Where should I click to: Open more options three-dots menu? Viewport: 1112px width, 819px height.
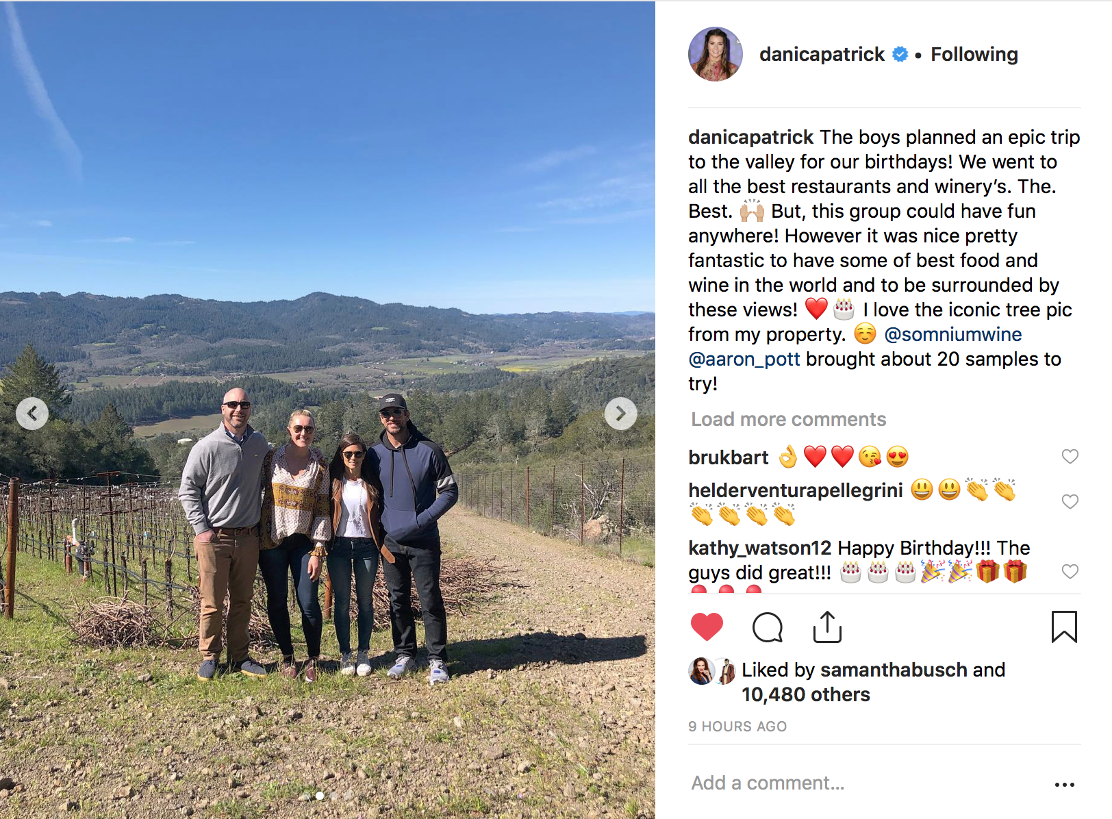pyautogui.click(x=1064, y=784)
